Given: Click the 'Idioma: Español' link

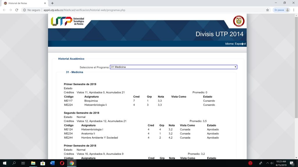Looking at the screenshot, I should [236, 43].
